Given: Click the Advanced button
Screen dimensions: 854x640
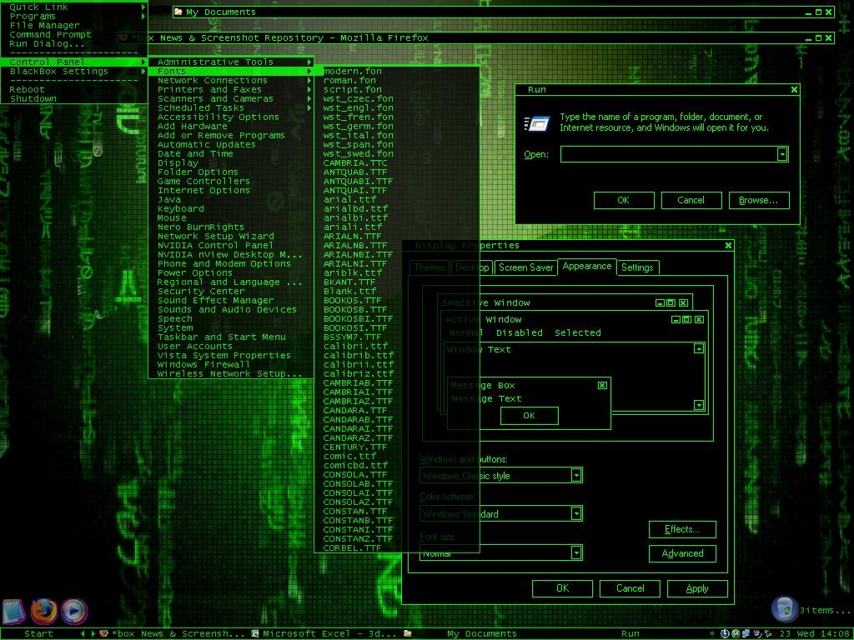Looking at the screenshot, I should [682, 553].
